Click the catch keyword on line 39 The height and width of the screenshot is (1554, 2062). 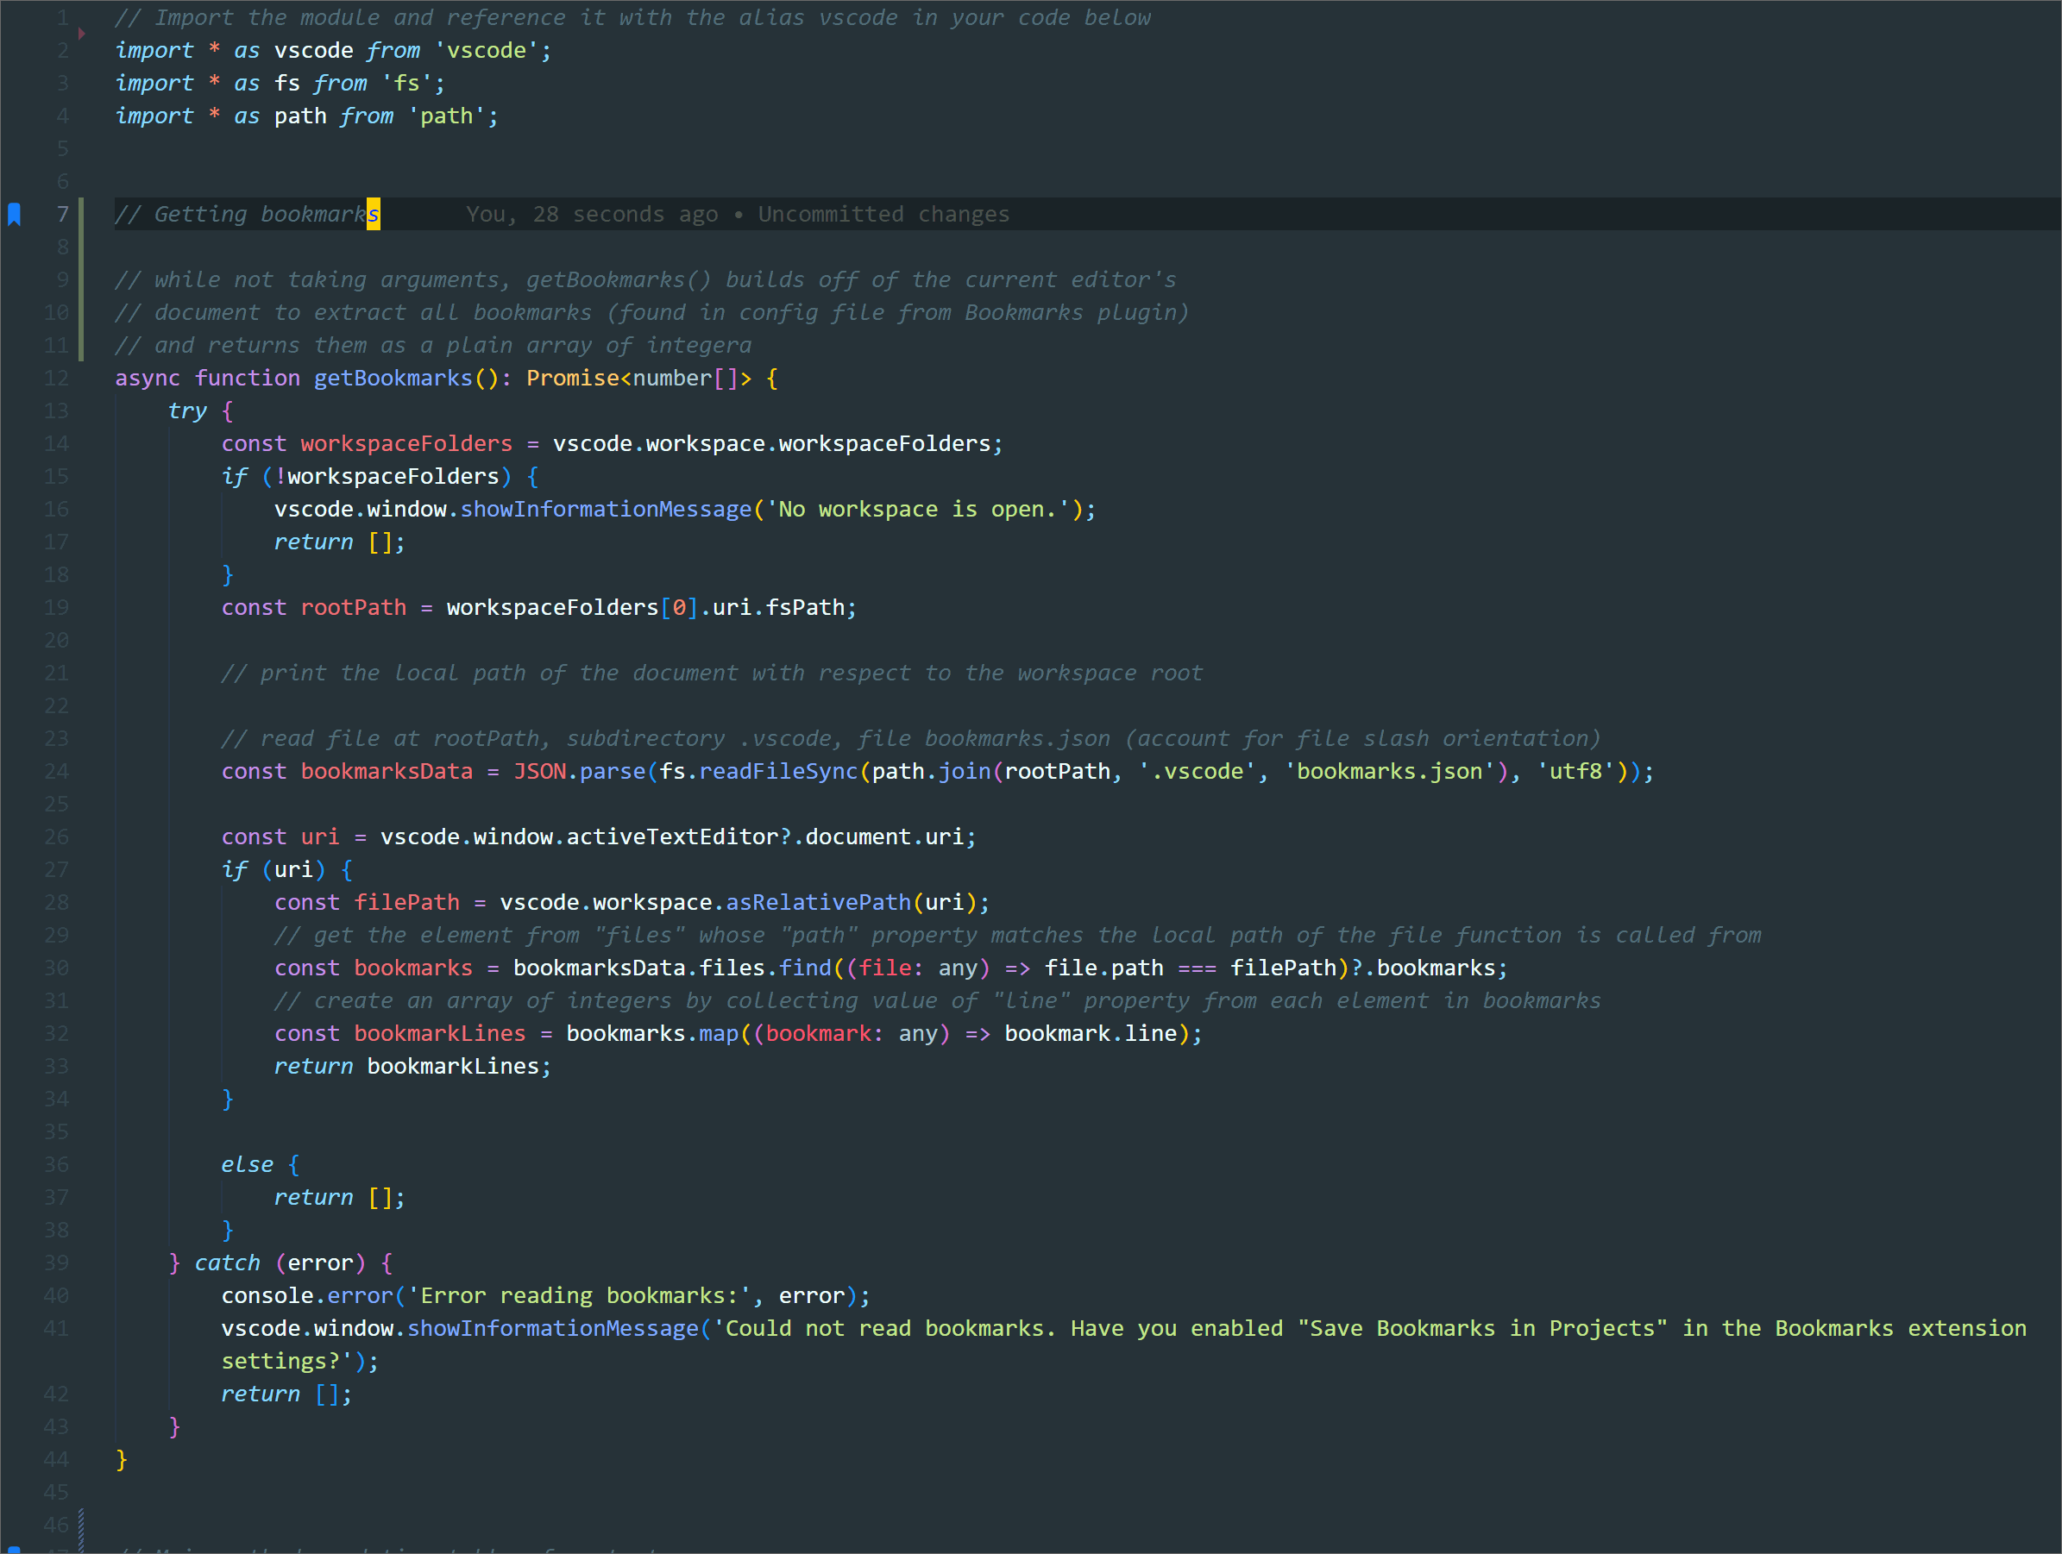pos(227,1263)
